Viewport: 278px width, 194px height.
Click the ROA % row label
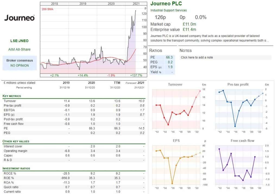tap(9, 183)
